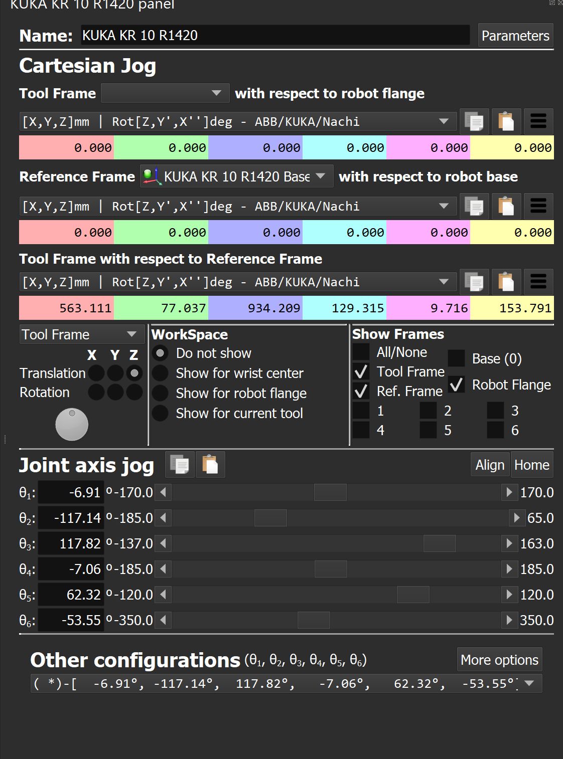
Task: Select "Show for wrist center" workspace option
Action: [x=160, y=373]
